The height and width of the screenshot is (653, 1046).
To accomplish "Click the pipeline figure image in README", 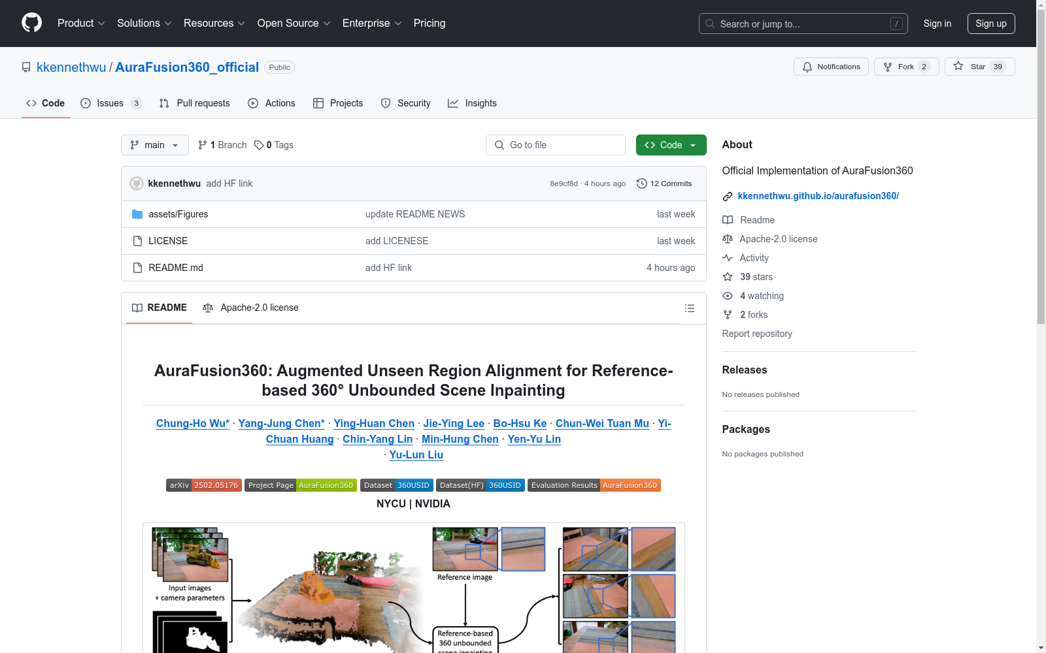I will coord(414,588).
